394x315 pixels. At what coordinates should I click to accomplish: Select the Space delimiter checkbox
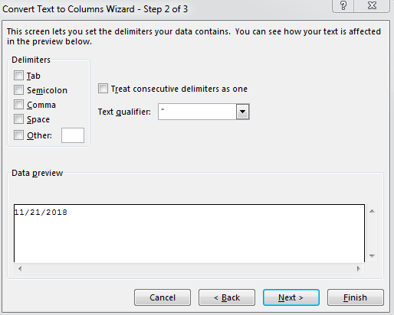point(18,119)
